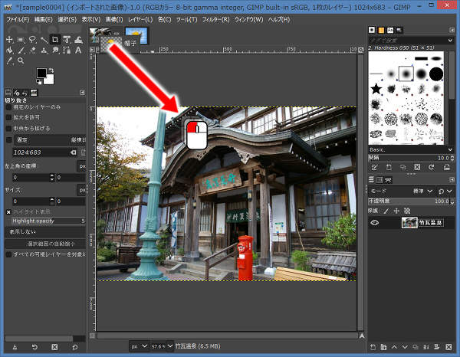Open the zoom percentage dropdown in the status bar
Screen dimensions: 460x357
[163, 346]
